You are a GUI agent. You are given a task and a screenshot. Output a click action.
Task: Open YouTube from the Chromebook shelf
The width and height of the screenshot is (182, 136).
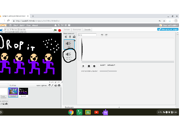point(96,112)
